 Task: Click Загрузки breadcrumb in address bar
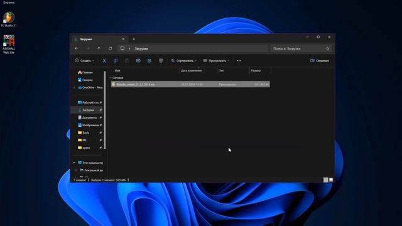141,48
